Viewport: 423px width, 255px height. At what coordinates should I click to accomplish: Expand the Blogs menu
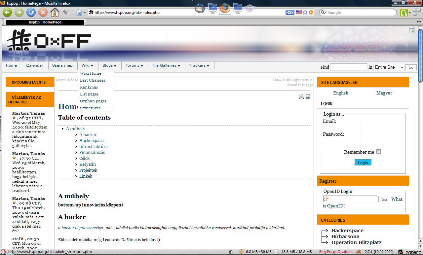109,65
